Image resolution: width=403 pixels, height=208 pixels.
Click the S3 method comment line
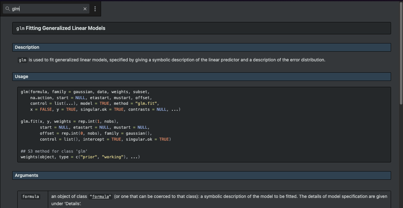pyautogui.click(x=54, y=151)
